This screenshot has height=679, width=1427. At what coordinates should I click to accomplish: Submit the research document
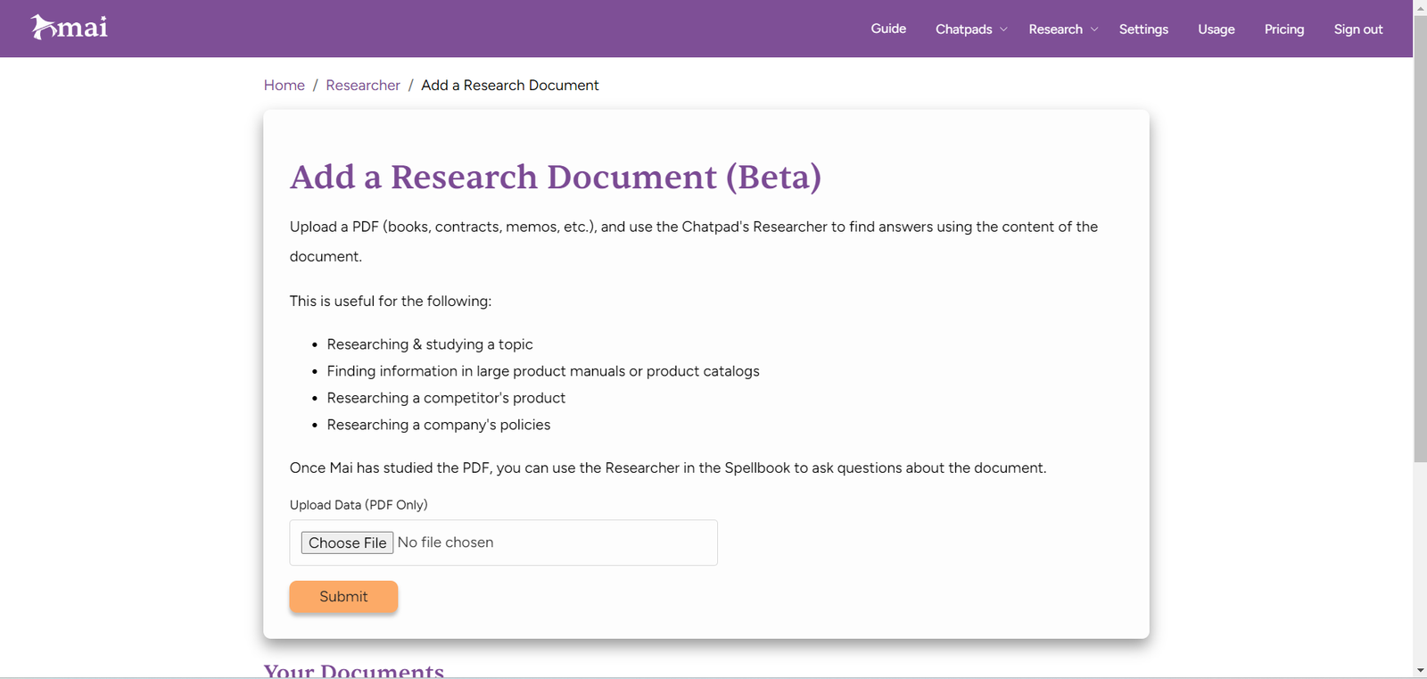click(x=343, y=597)
